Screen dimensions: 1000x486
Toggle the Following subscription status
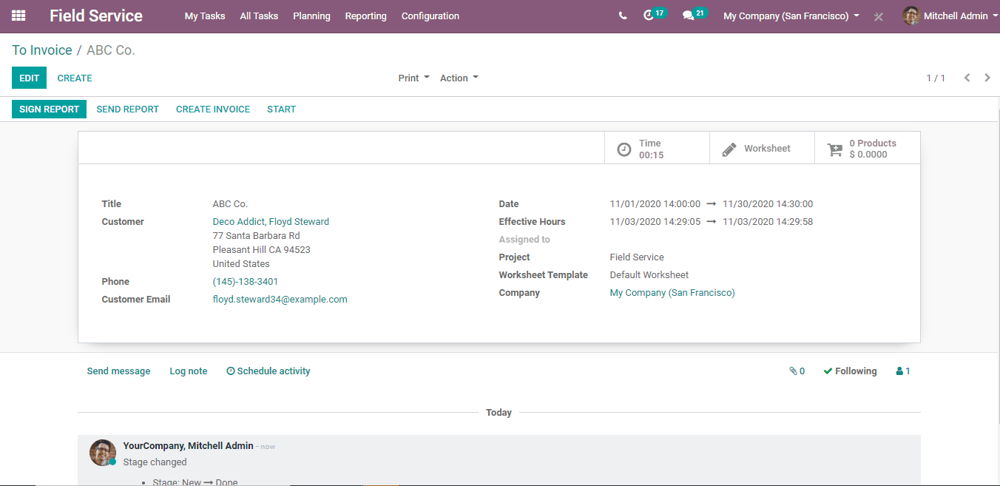pos(850,371)
